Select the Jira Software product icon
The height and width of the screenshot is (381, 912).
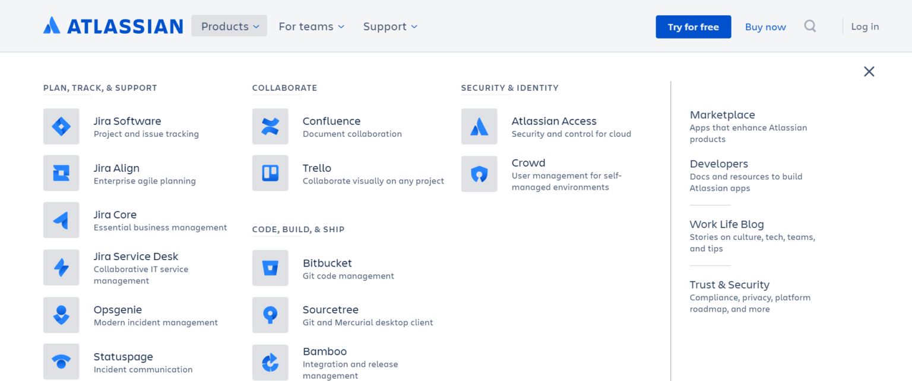click(61, 126)
